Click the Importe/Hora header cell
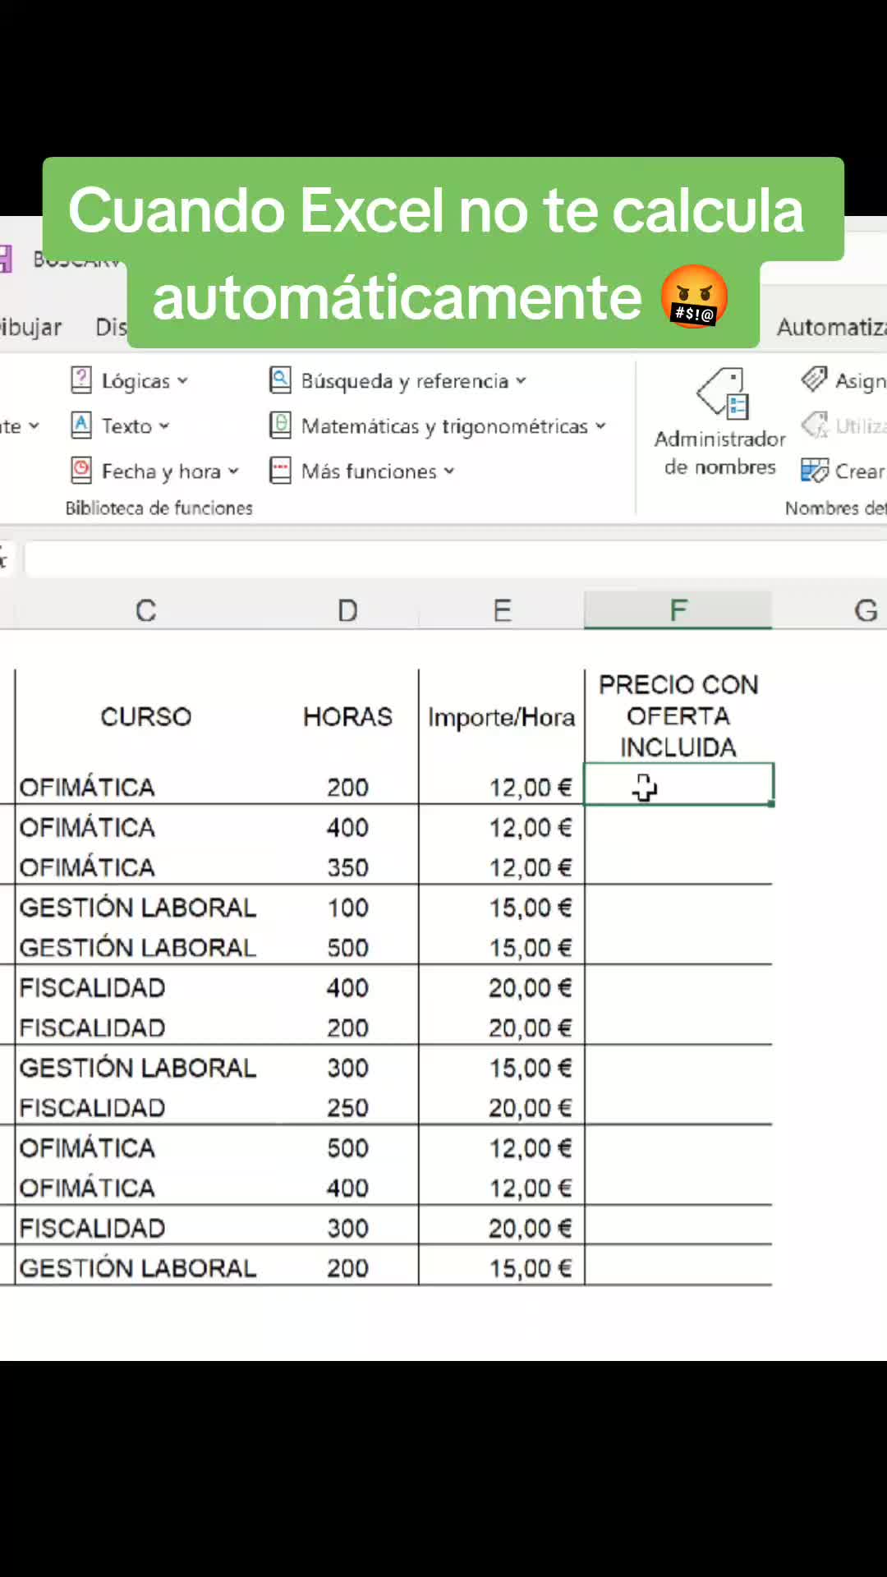Image resolution: width=887 pixels, height=1577 pixels. (x=502, y=716)
